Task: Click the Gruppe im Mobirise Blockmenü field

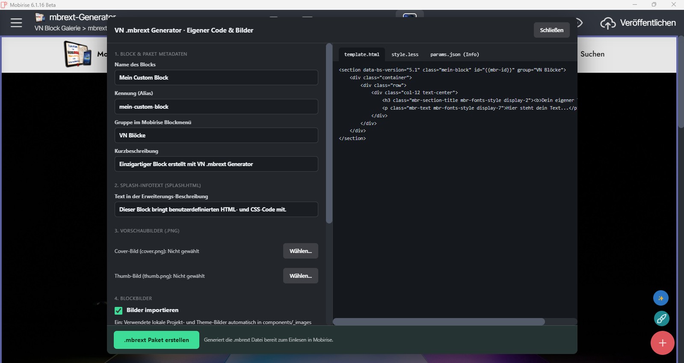Action: [x=216, y=135]
